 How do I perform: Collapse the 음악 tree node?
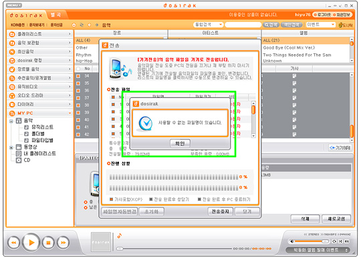[11, 121]
